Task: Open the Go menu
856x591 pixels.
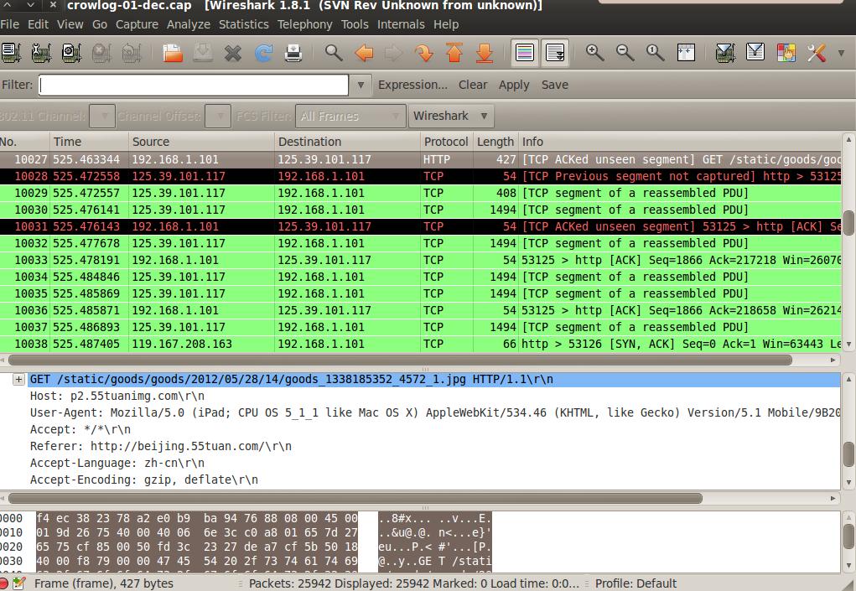Action: 100,24
